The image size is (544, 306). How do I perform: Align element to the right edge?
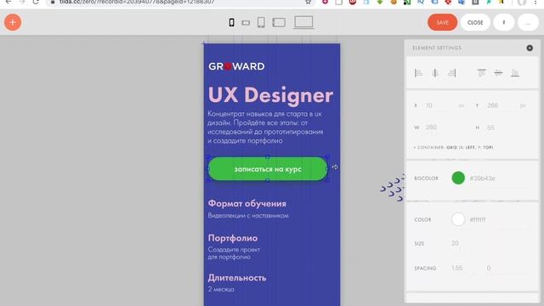tap(451, 73)
